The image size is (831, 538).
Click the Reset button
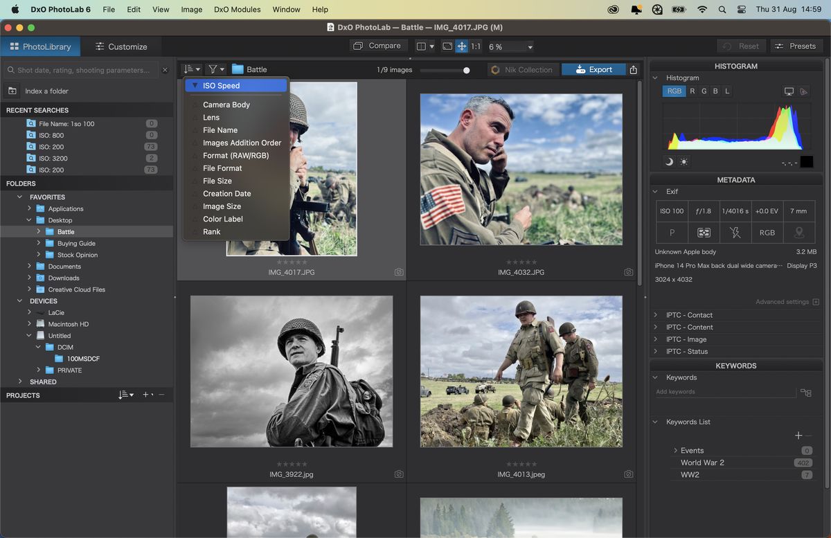pyautogui.click(x=741, y=46)
